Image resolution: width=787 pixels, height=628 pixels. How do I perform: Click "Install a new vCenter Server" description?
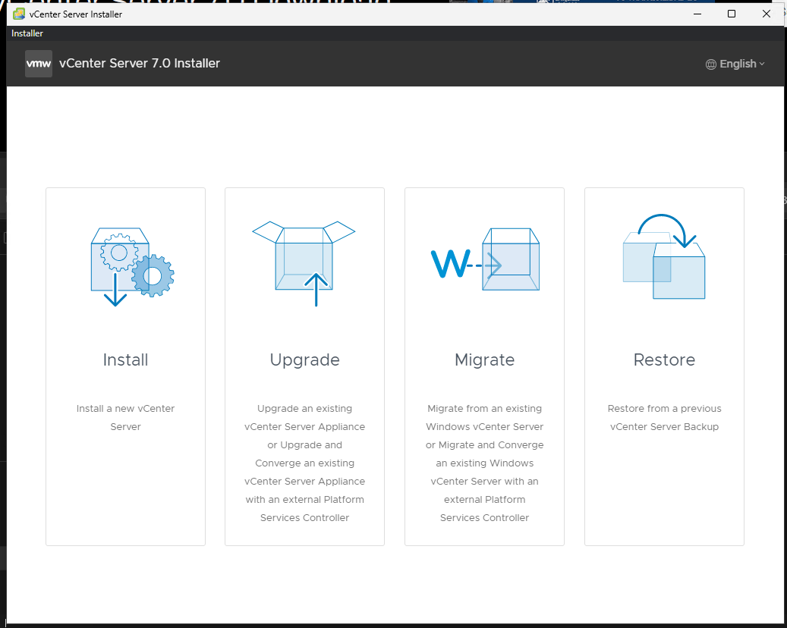click(126, 418)
